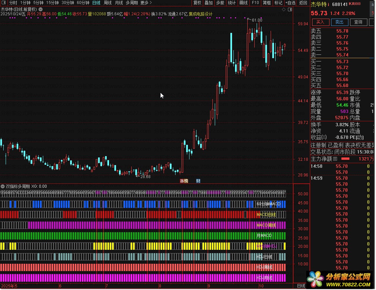Switch to 60分钟 period

tap(83, 3)
